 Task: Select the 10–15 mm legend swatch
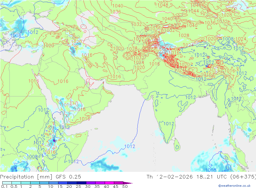[54, 183]
